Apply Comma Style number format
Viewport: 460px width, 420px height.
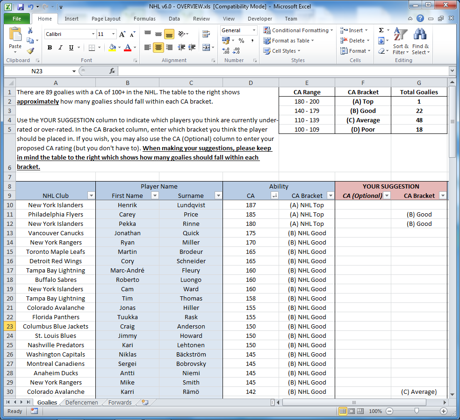click(252, 41)
